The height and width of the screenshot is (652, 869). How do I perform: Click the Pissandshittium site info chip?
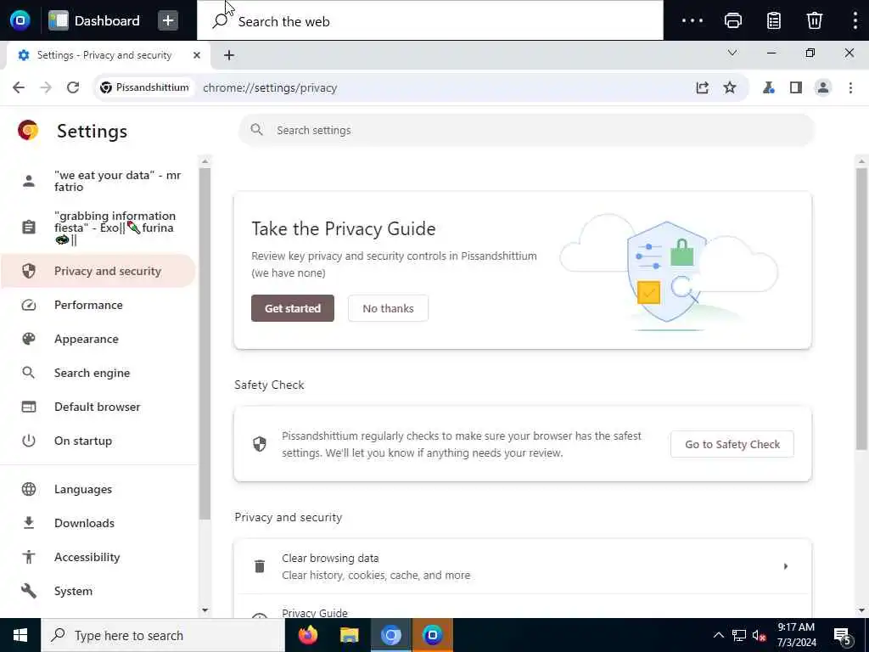pos(144,87)
